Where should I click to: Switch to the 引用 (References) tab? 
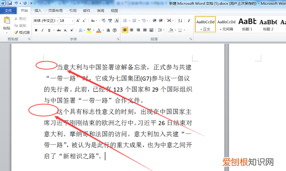pos(73,10)
